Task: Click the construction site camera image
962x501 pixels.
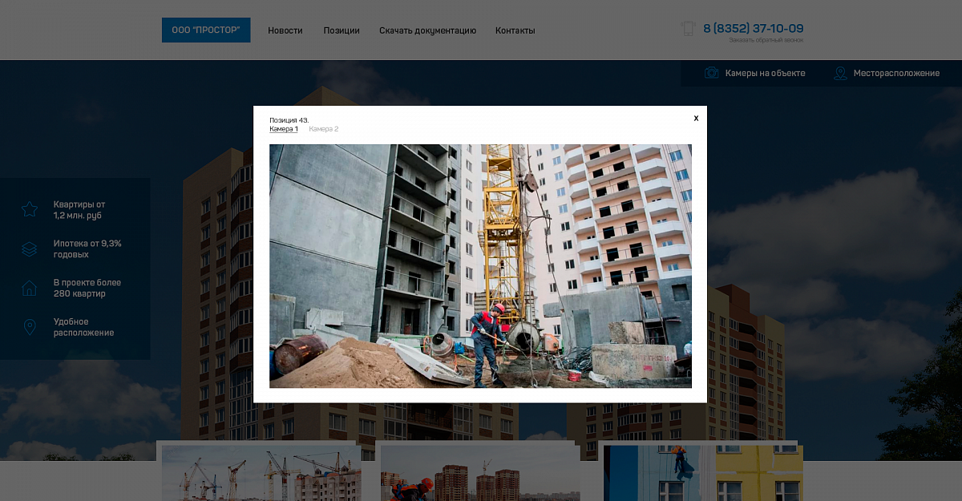Action: coord(480,266)
